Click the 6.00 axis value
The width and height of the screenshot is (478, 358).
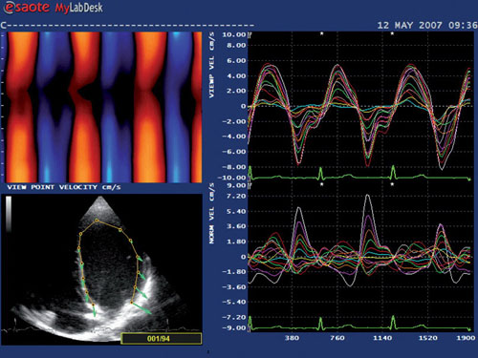point(236,60)
